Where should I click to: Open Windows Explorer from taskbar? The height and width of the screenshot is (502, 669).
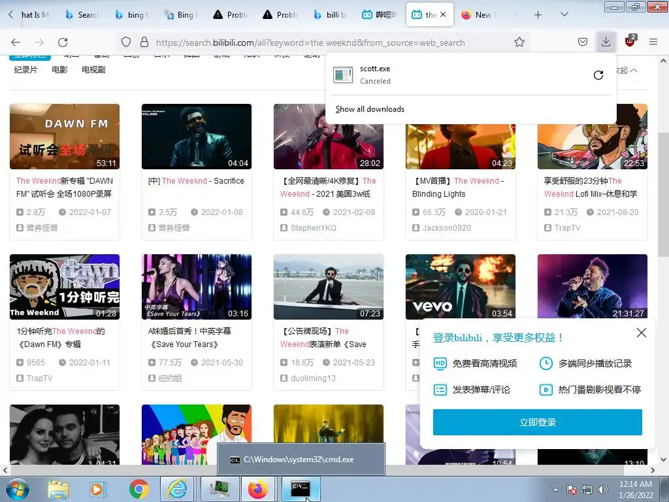pos(58,490)
